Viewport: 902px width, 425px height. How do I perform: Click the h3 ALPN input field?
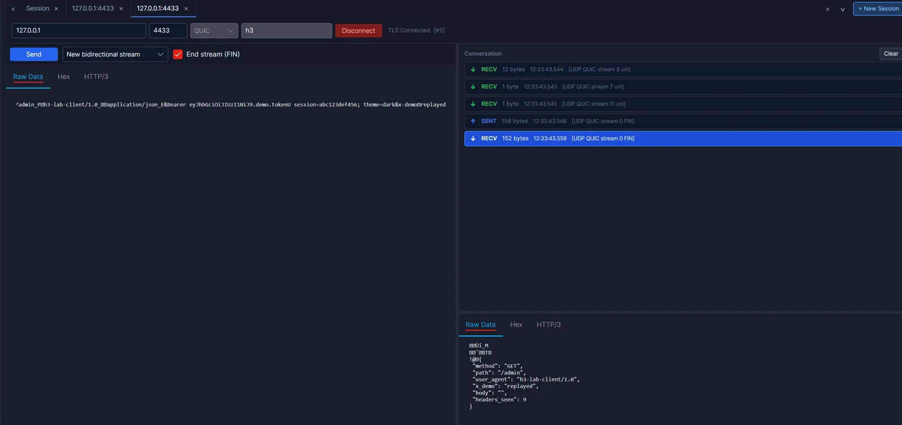coord(286,30)
